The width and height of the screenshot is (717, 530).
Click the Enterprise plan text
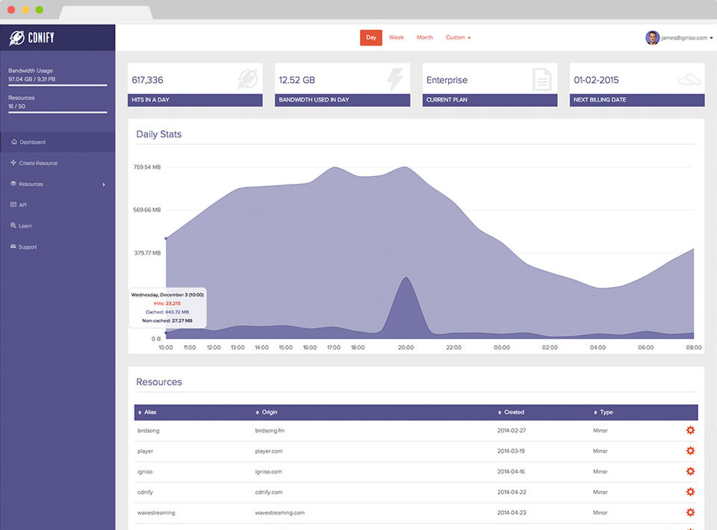tap(447, 80)
